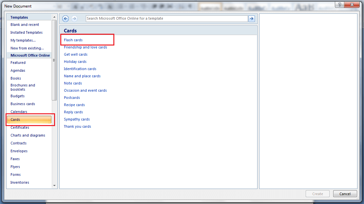Open the Thank you cards link
Viewport: 364px width, 204px height.
(x=77, y=126)
